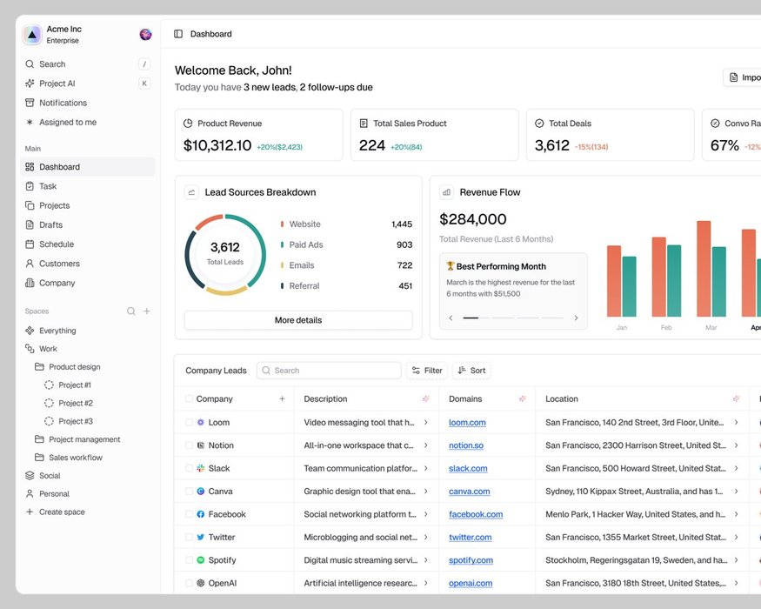
Task: Expand the Notion description chevron
Action: click(425, 445)
